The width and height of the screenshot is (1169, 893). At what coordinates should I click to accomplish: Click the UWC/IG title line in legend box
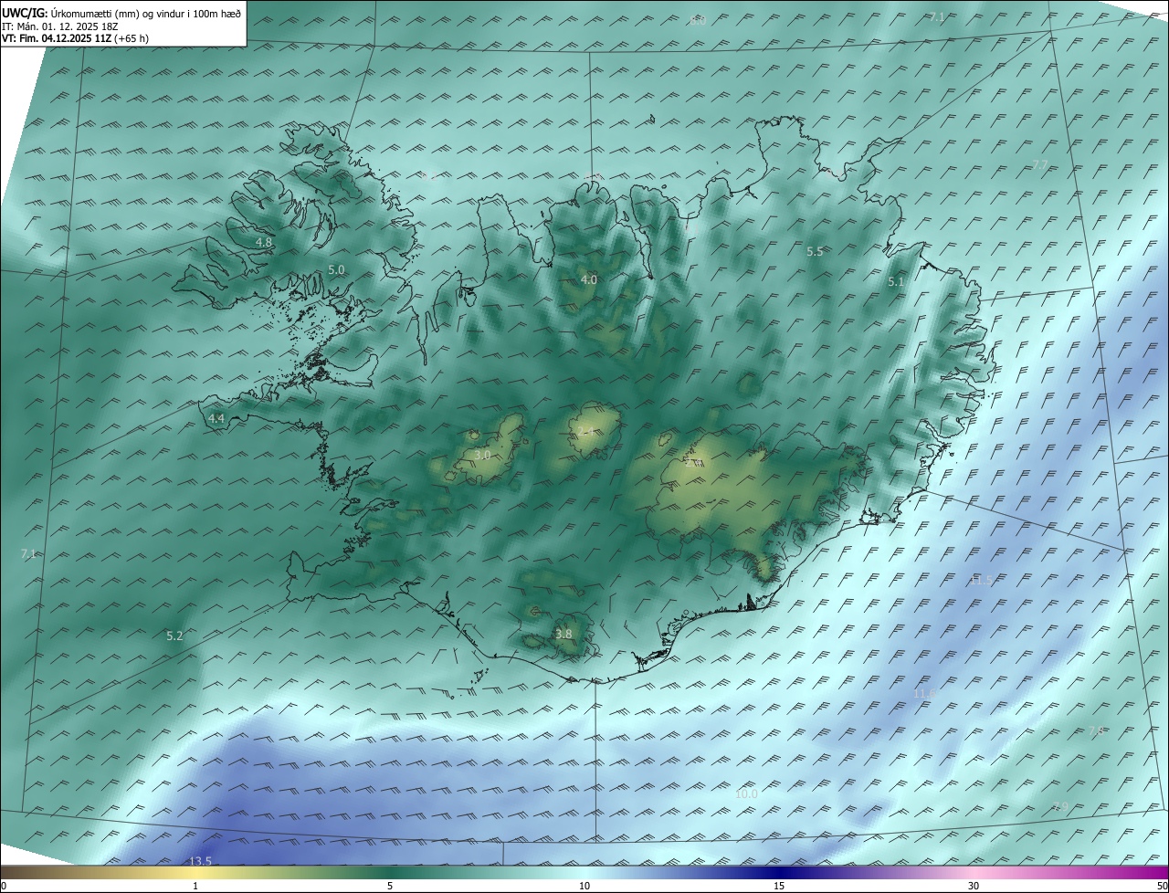pos(121,13)
